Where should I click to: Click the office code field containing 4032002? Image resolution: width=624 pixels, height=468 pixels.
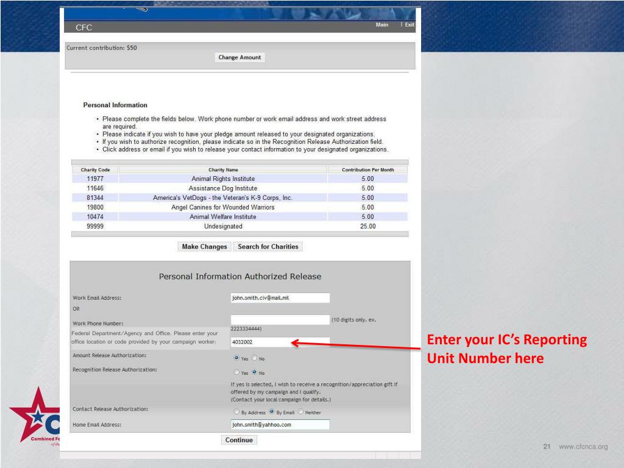tap(280, 342)
